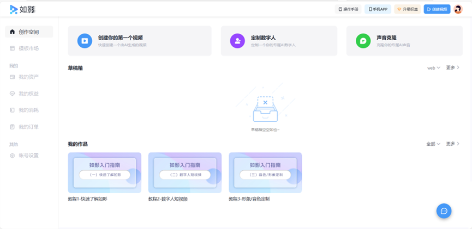The width and height of the screenshot is (472, 229).
Task: Open the 教程3-形象/音色定制 thumbnail
Action: [x=265, y=172]
